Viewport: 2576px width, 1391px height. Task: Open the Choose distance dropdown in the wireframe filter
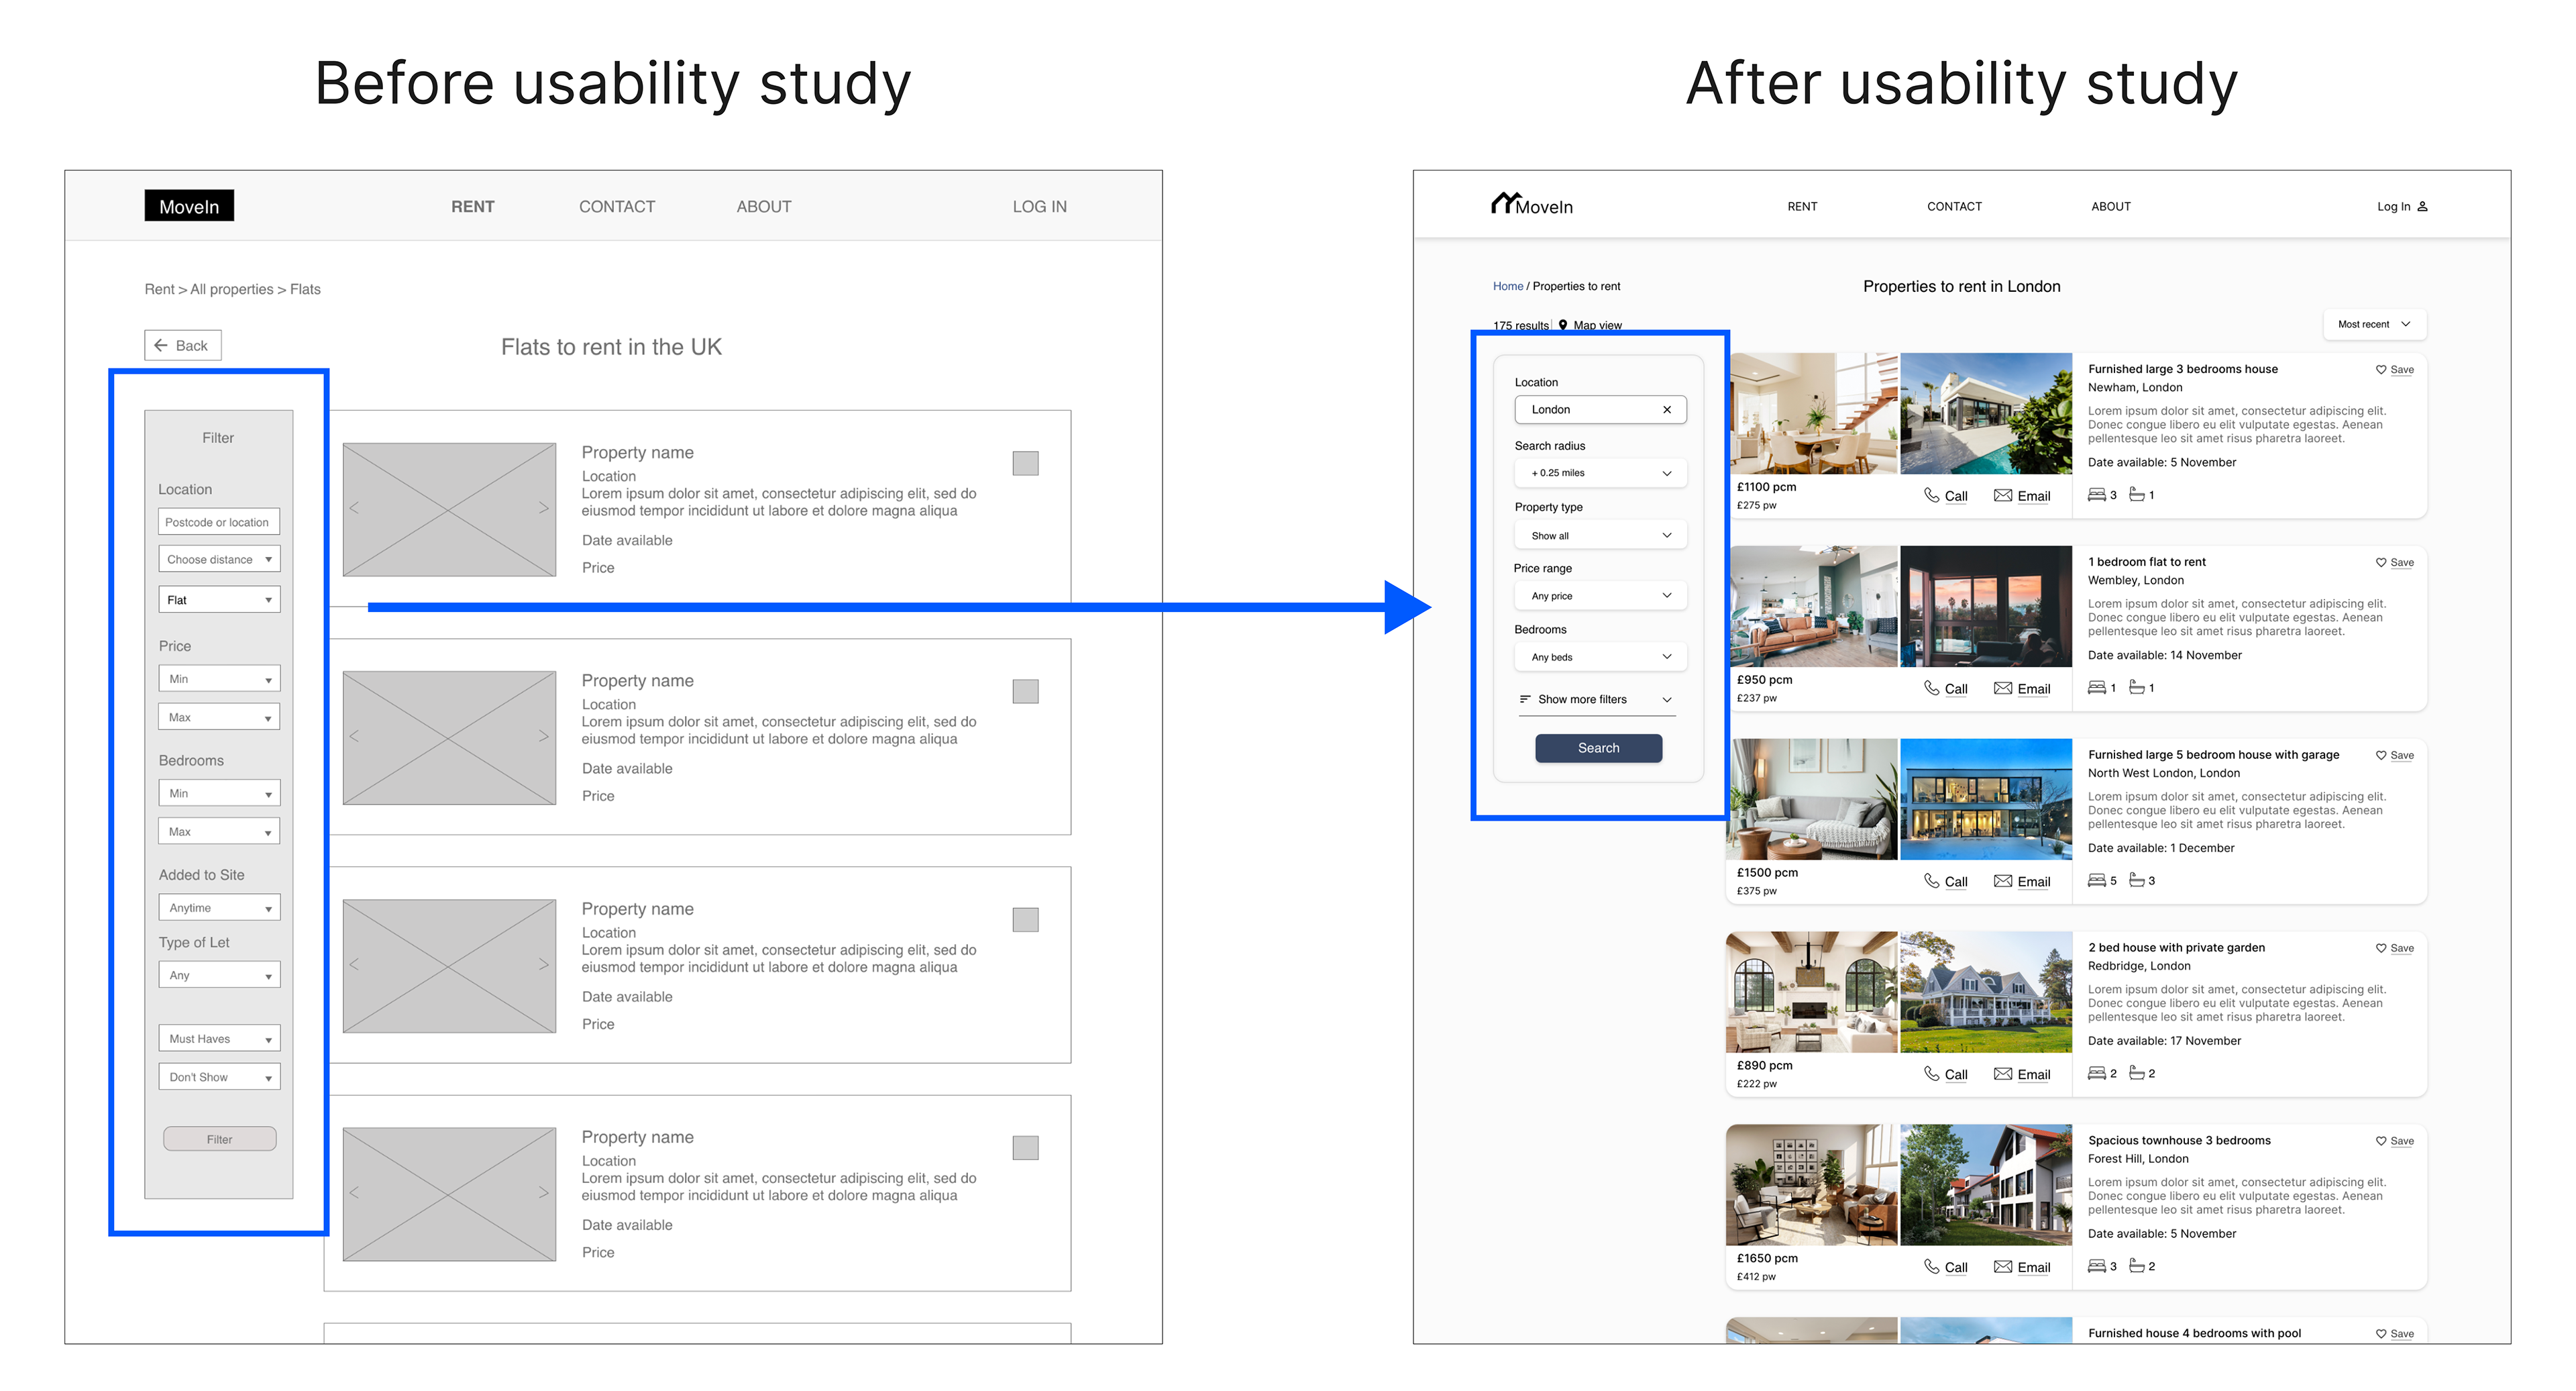[x=219, y=559]
